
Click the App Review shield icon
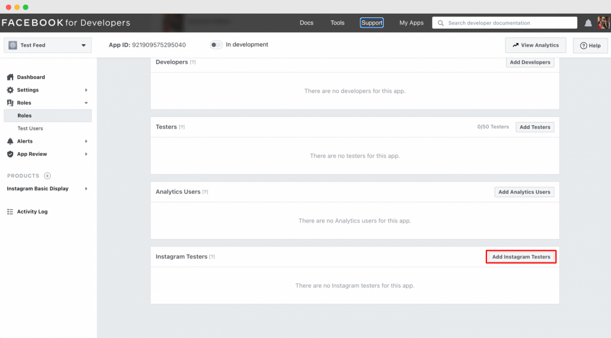pos(10,154)
